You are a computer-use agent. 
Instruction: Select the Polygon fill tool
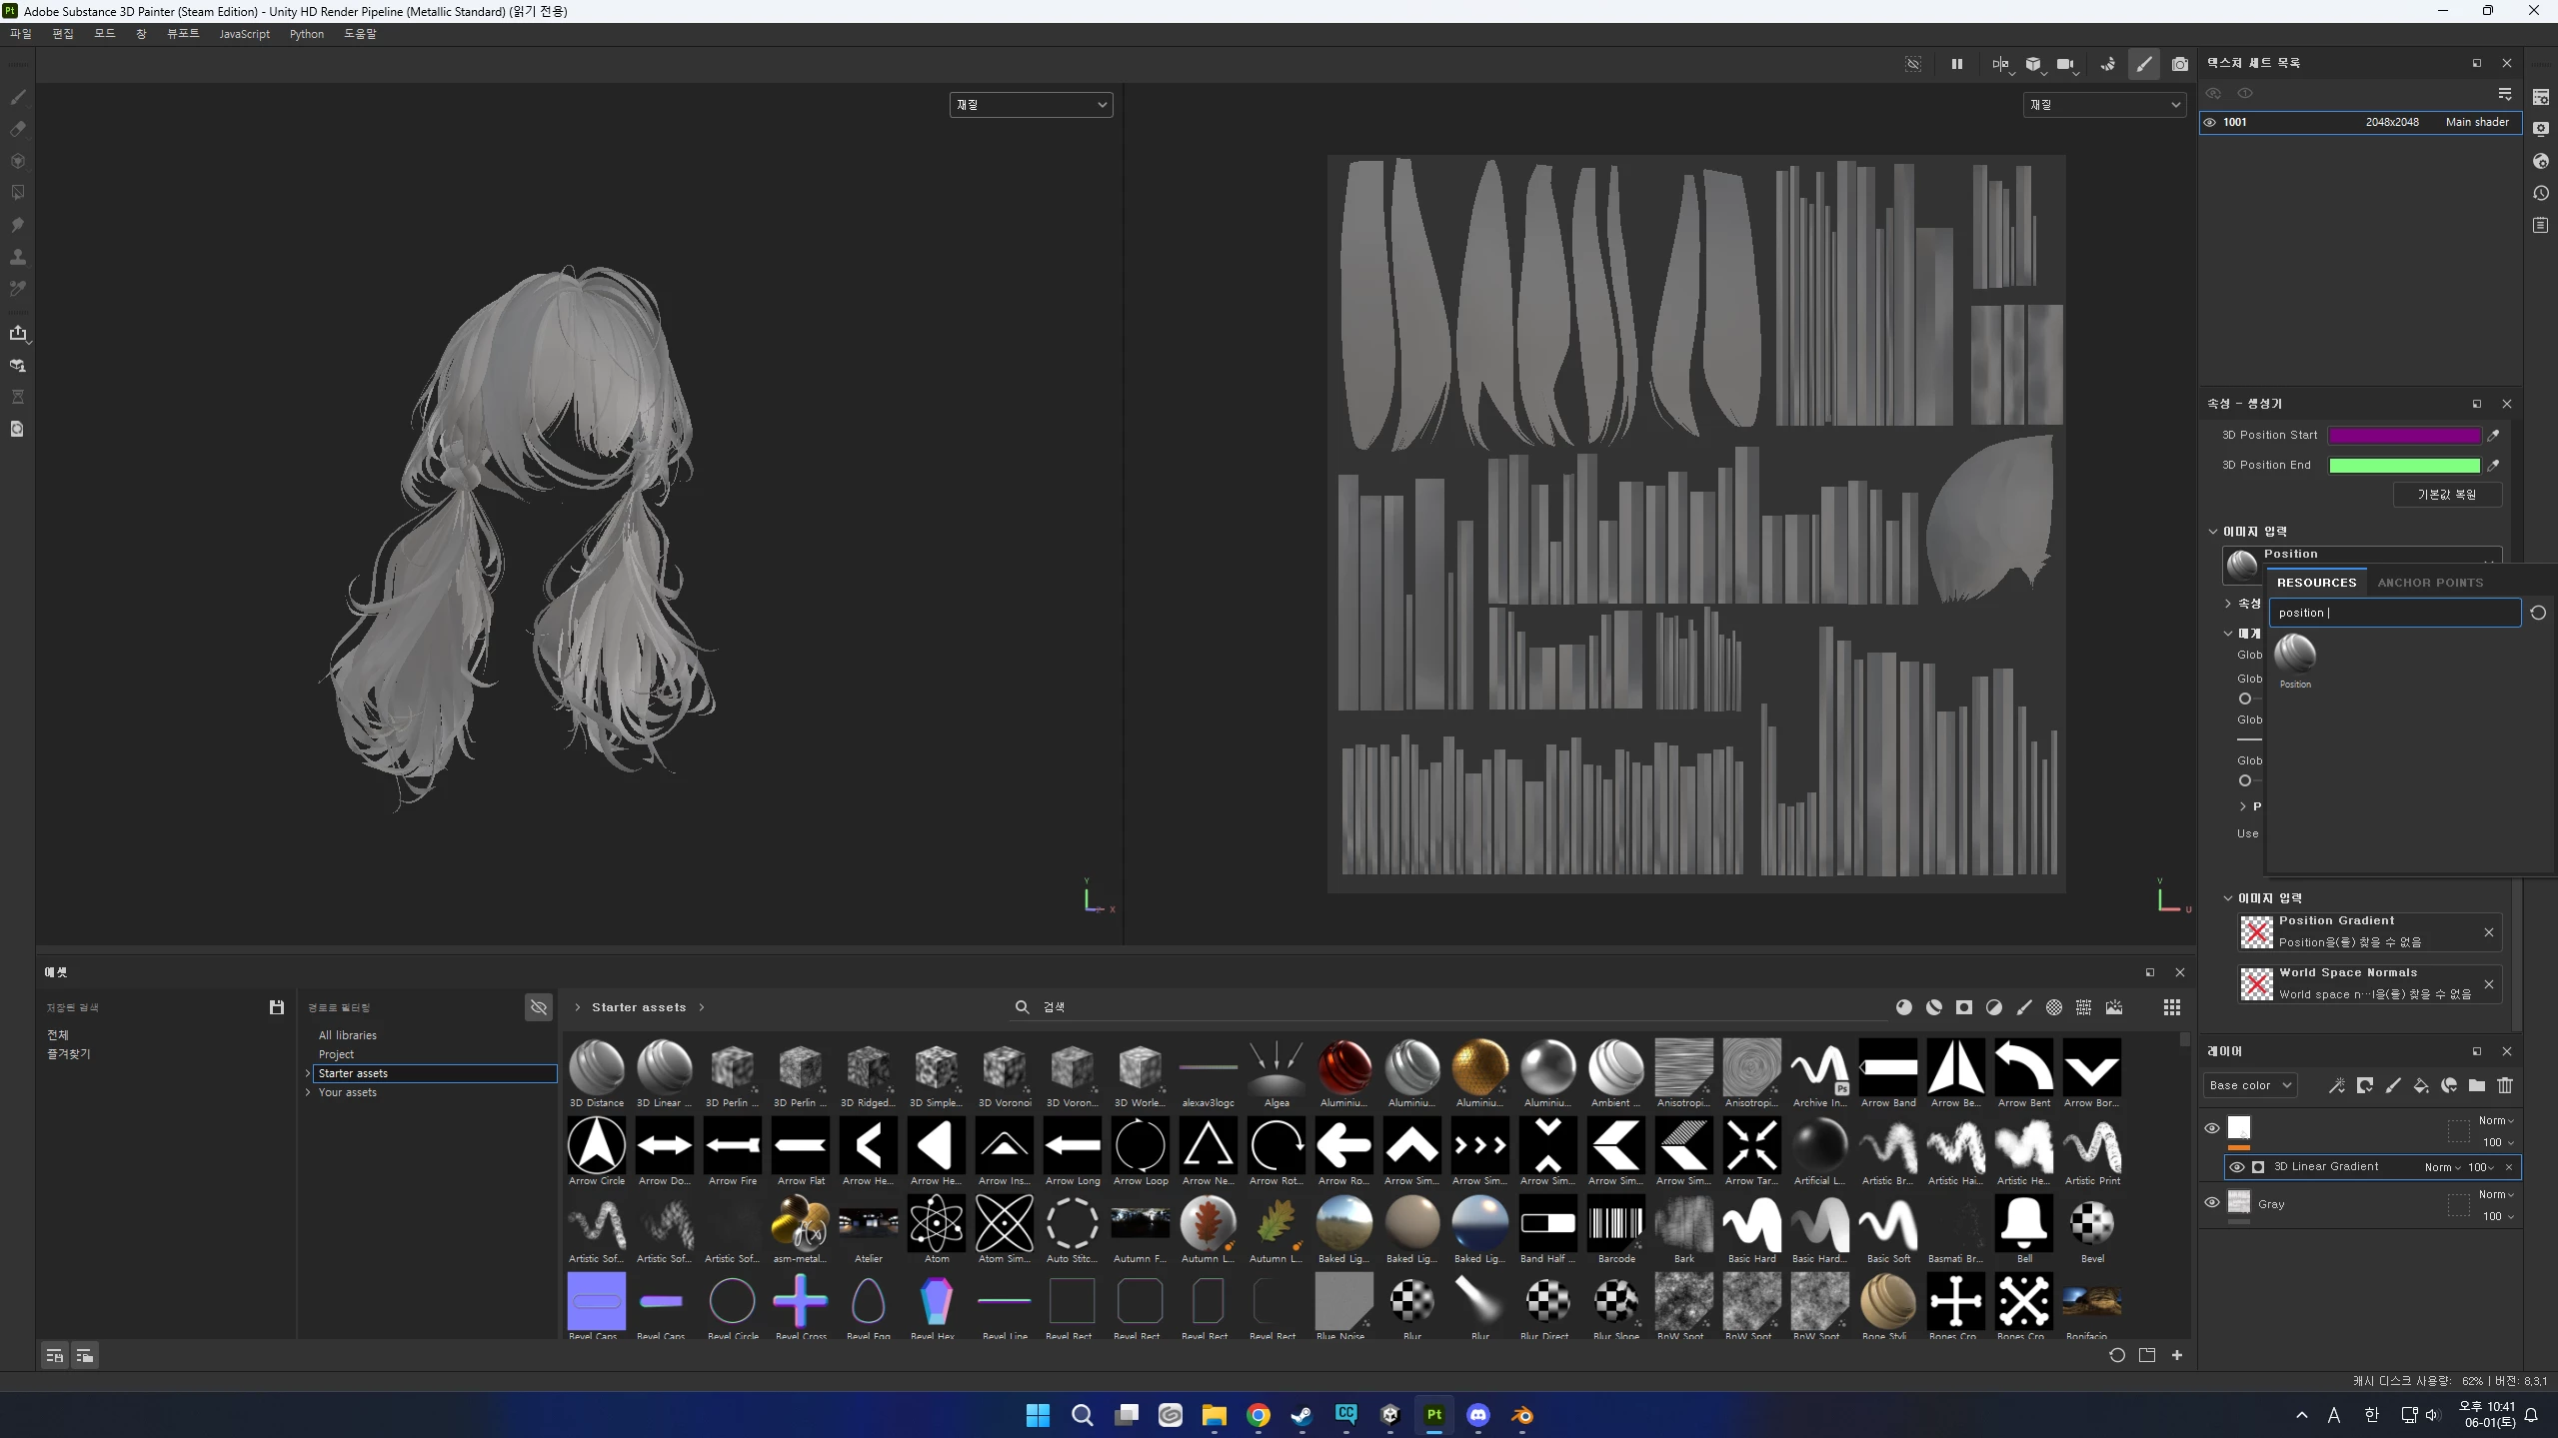(x=18, y=193)
